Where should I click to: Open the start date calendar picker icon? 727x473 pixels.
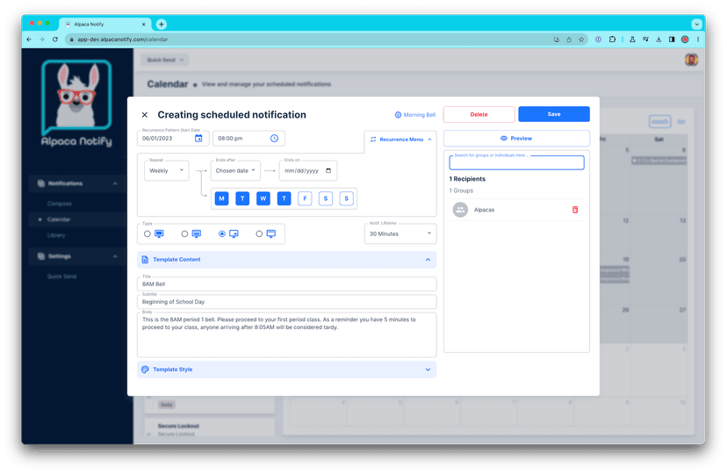198,138
